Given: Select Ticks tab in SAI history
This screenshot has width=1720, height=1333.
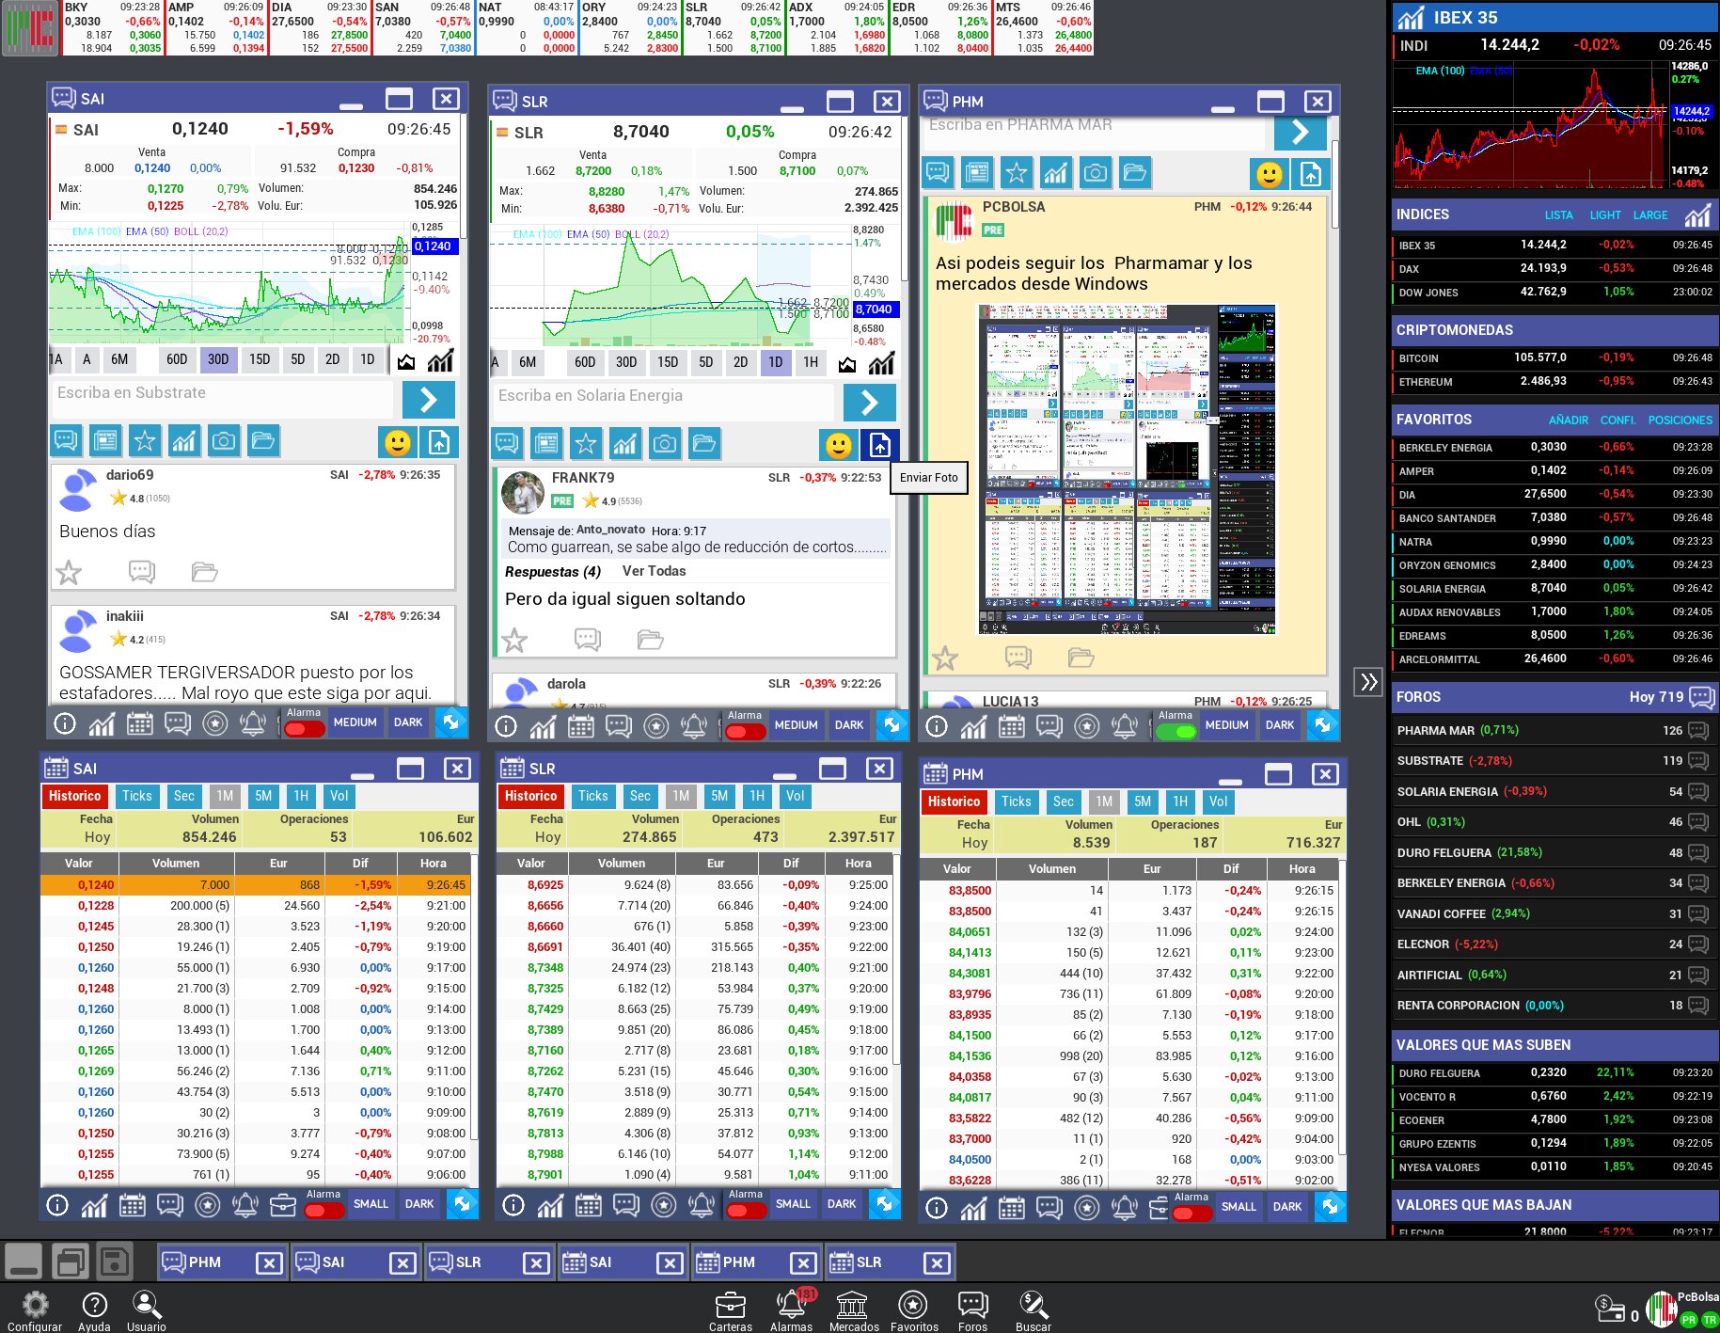Looking at the screenshot, I should pos(137,796).
